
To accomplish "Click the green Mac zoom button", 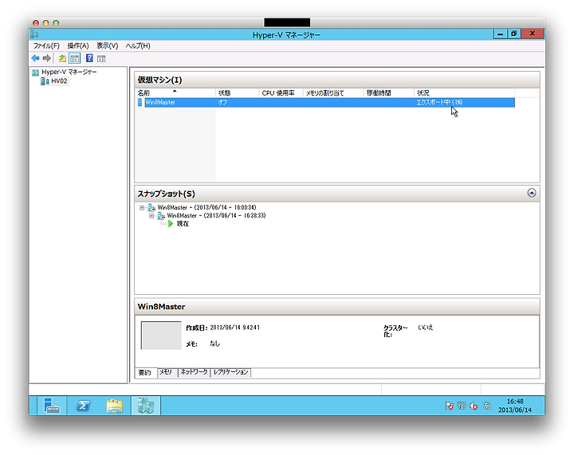I will 56,23.
